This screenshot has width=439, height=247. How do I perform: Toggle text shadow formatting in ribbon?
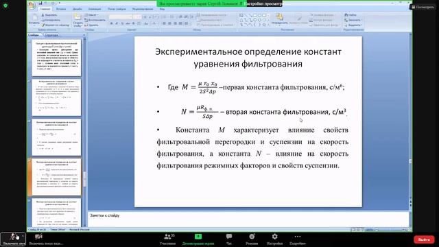[133, 23]
